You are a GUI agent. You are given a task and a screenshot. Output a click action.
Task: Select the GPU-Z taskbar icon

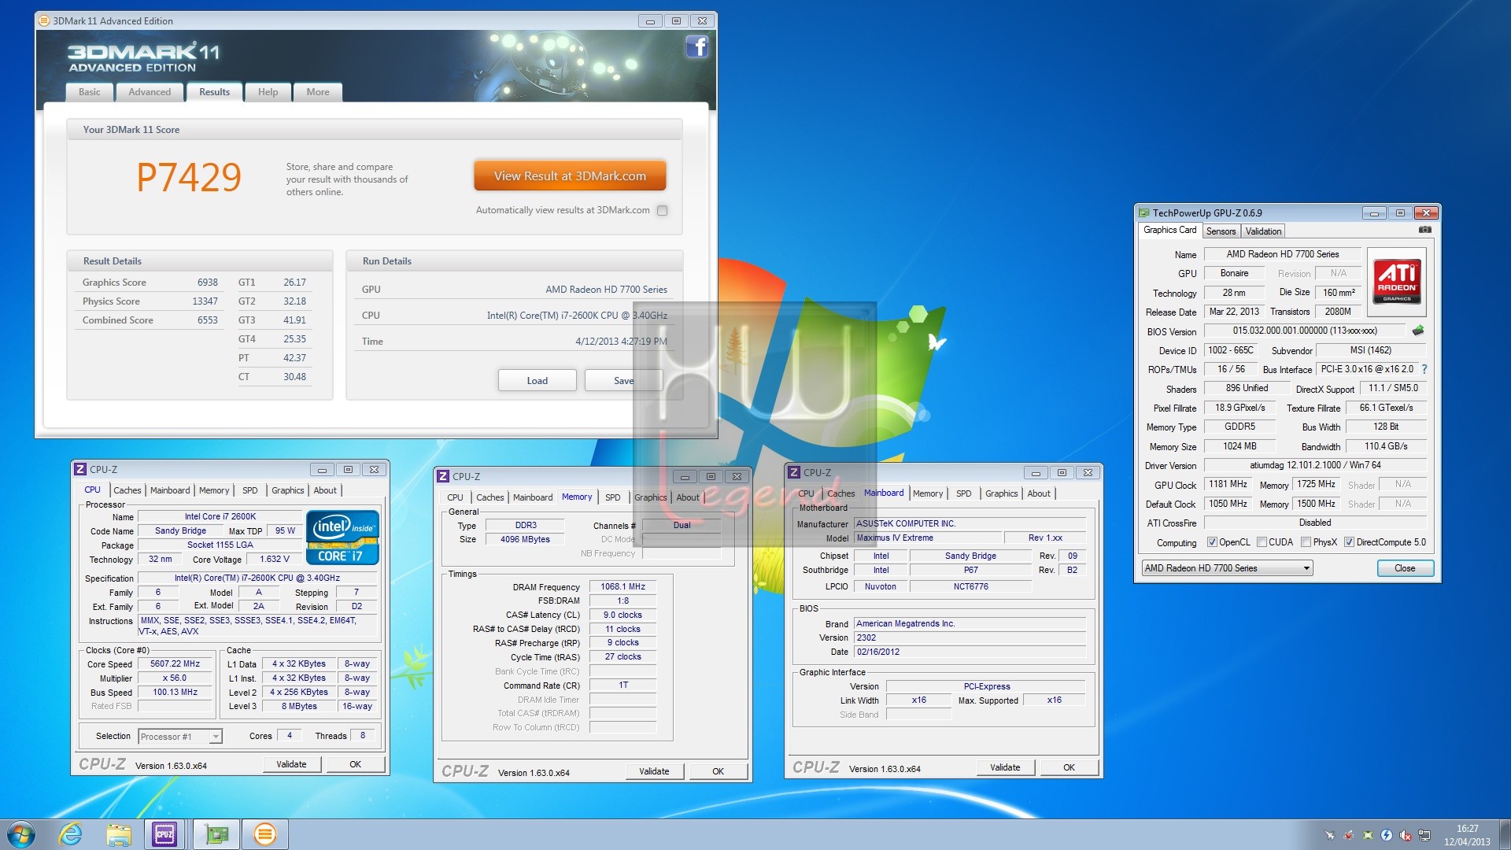[x=216, y=834]
